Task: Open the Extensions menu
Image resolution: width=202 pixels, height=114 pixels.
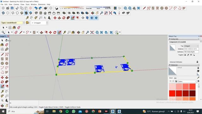Action: tap(42, 4)
